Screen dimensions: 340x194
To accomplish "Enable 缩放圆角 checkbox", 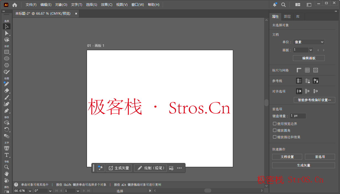I will click(x=275, y=130).
